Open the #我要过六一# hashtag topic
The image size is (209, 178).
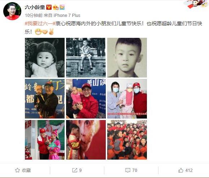(40, 24)
